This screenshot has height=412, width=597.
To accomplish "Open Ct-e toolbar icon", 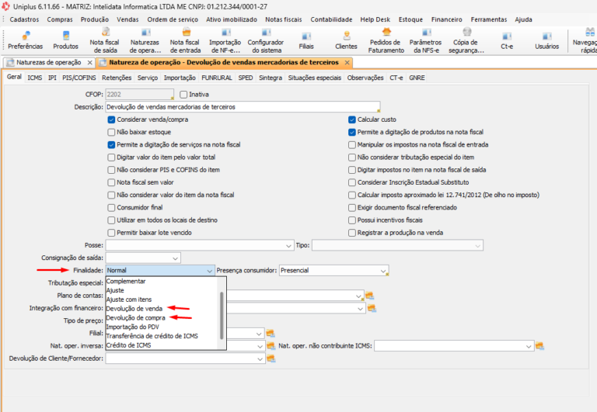I will click(x=507, y=40).
